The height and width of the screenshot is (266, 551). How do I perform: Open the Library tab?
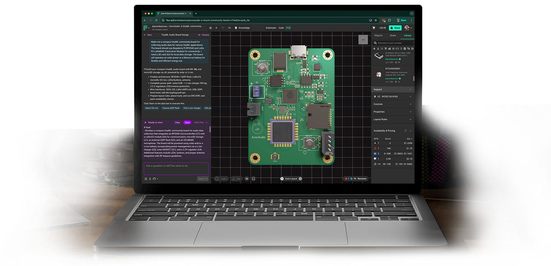408,35
